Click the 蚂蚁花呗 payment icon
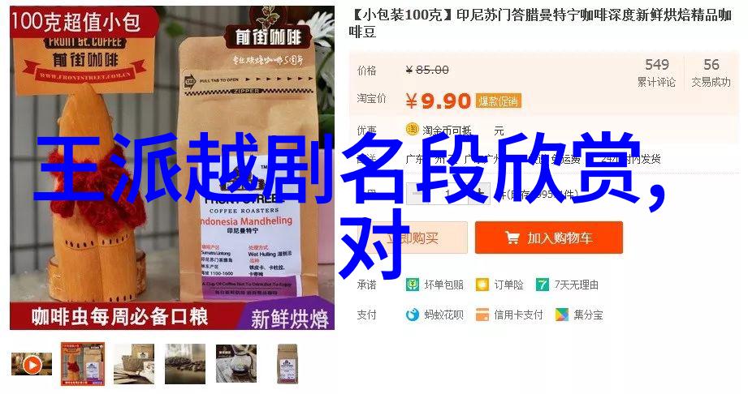The height and width of the screenshot is (394, 748). coord(412,315)
